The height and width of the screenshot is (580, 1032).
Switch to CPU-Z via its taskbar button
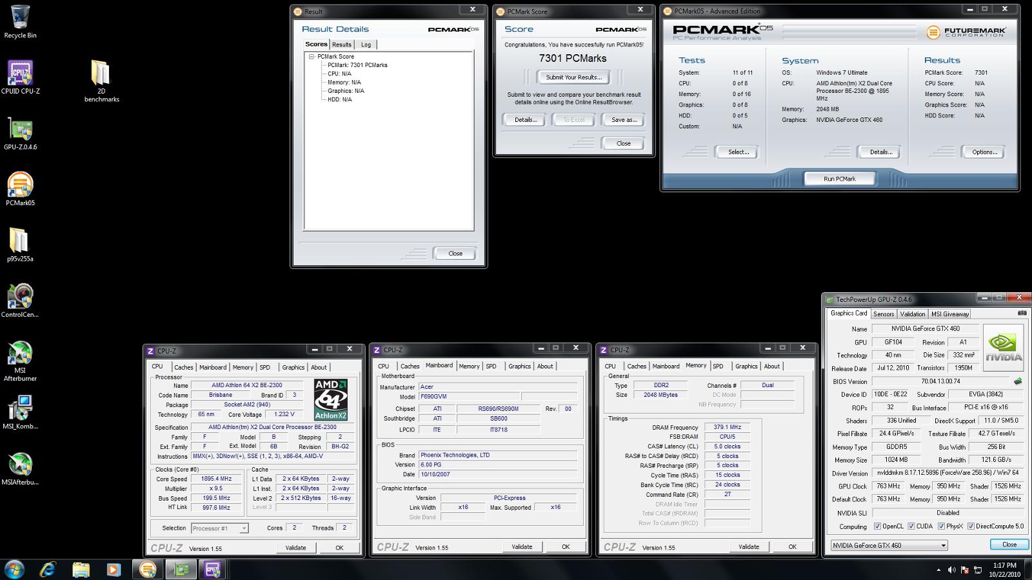212,569
